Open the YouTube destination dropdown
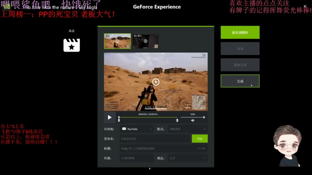 pos(136,129)
